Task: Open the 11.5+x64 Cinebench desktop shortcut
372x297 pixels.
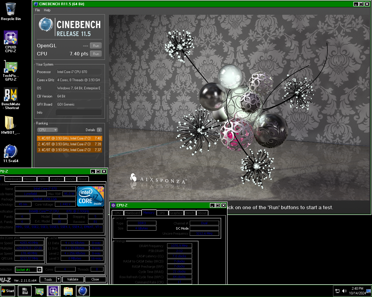Action: tap(11, 153)
